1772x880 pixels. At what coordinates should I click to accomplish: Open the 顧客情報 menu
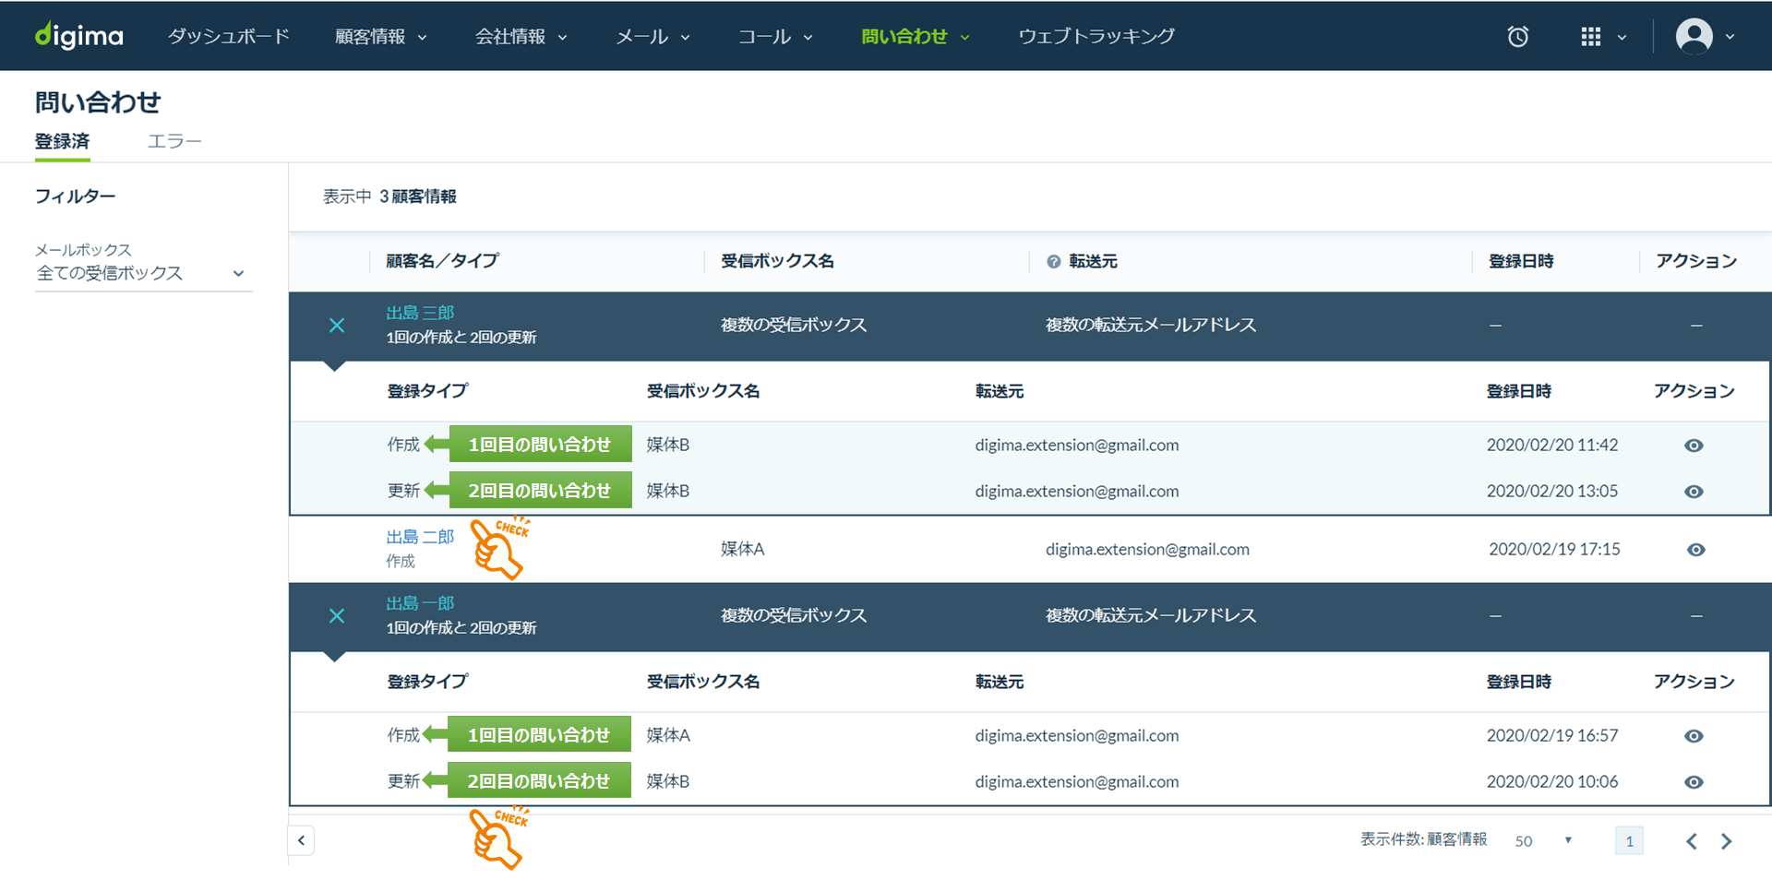click(380, 37)
